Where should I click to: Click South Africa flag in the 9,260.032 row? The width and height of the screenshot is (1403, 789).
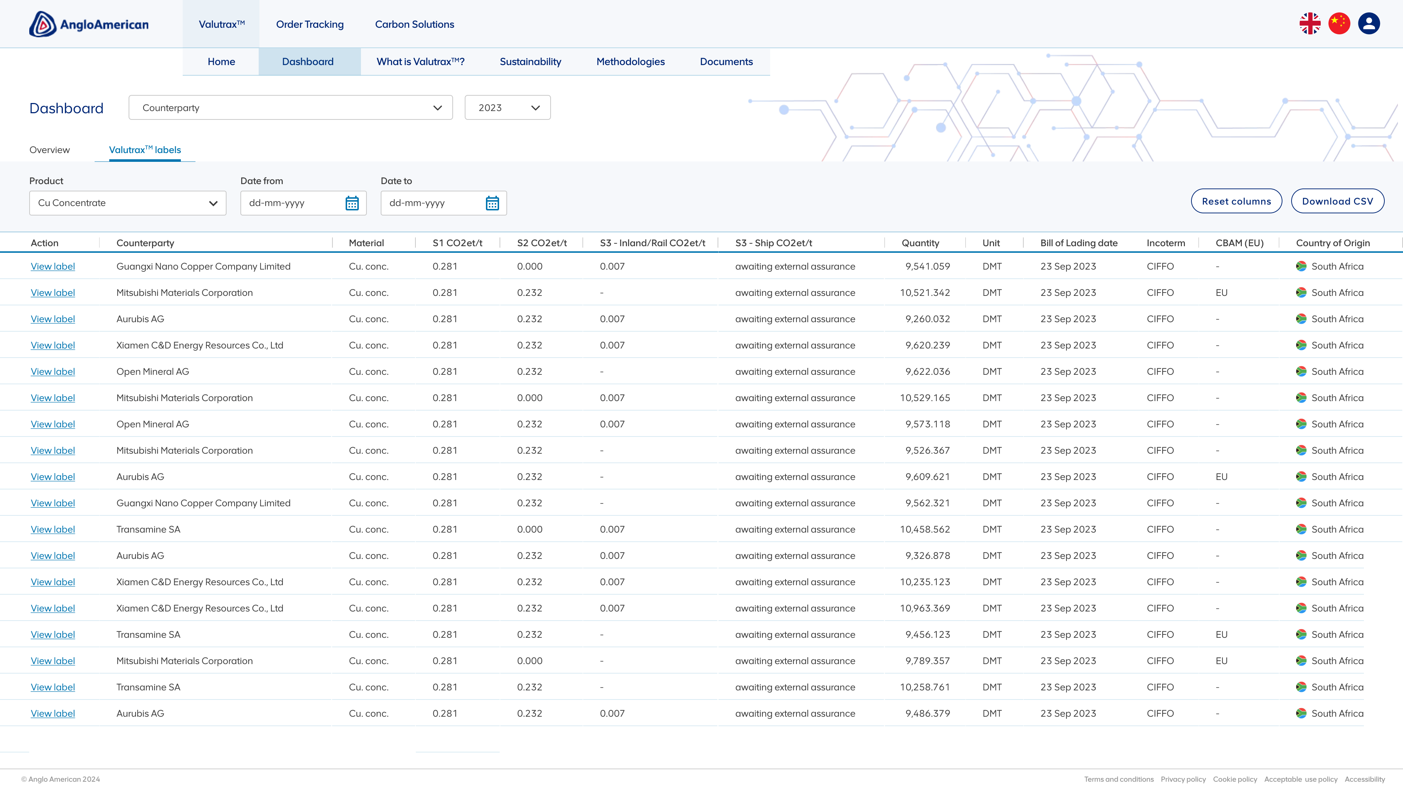click(x=1301, y=319)
